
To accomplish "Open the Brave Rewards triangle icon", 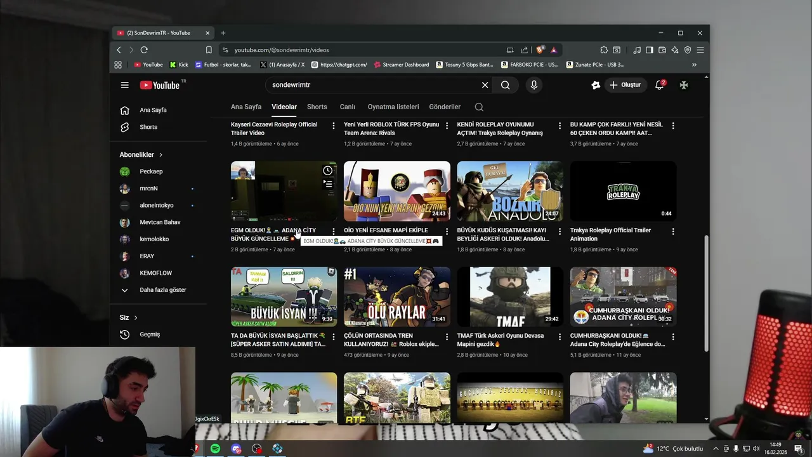I will tap(554, 50).
